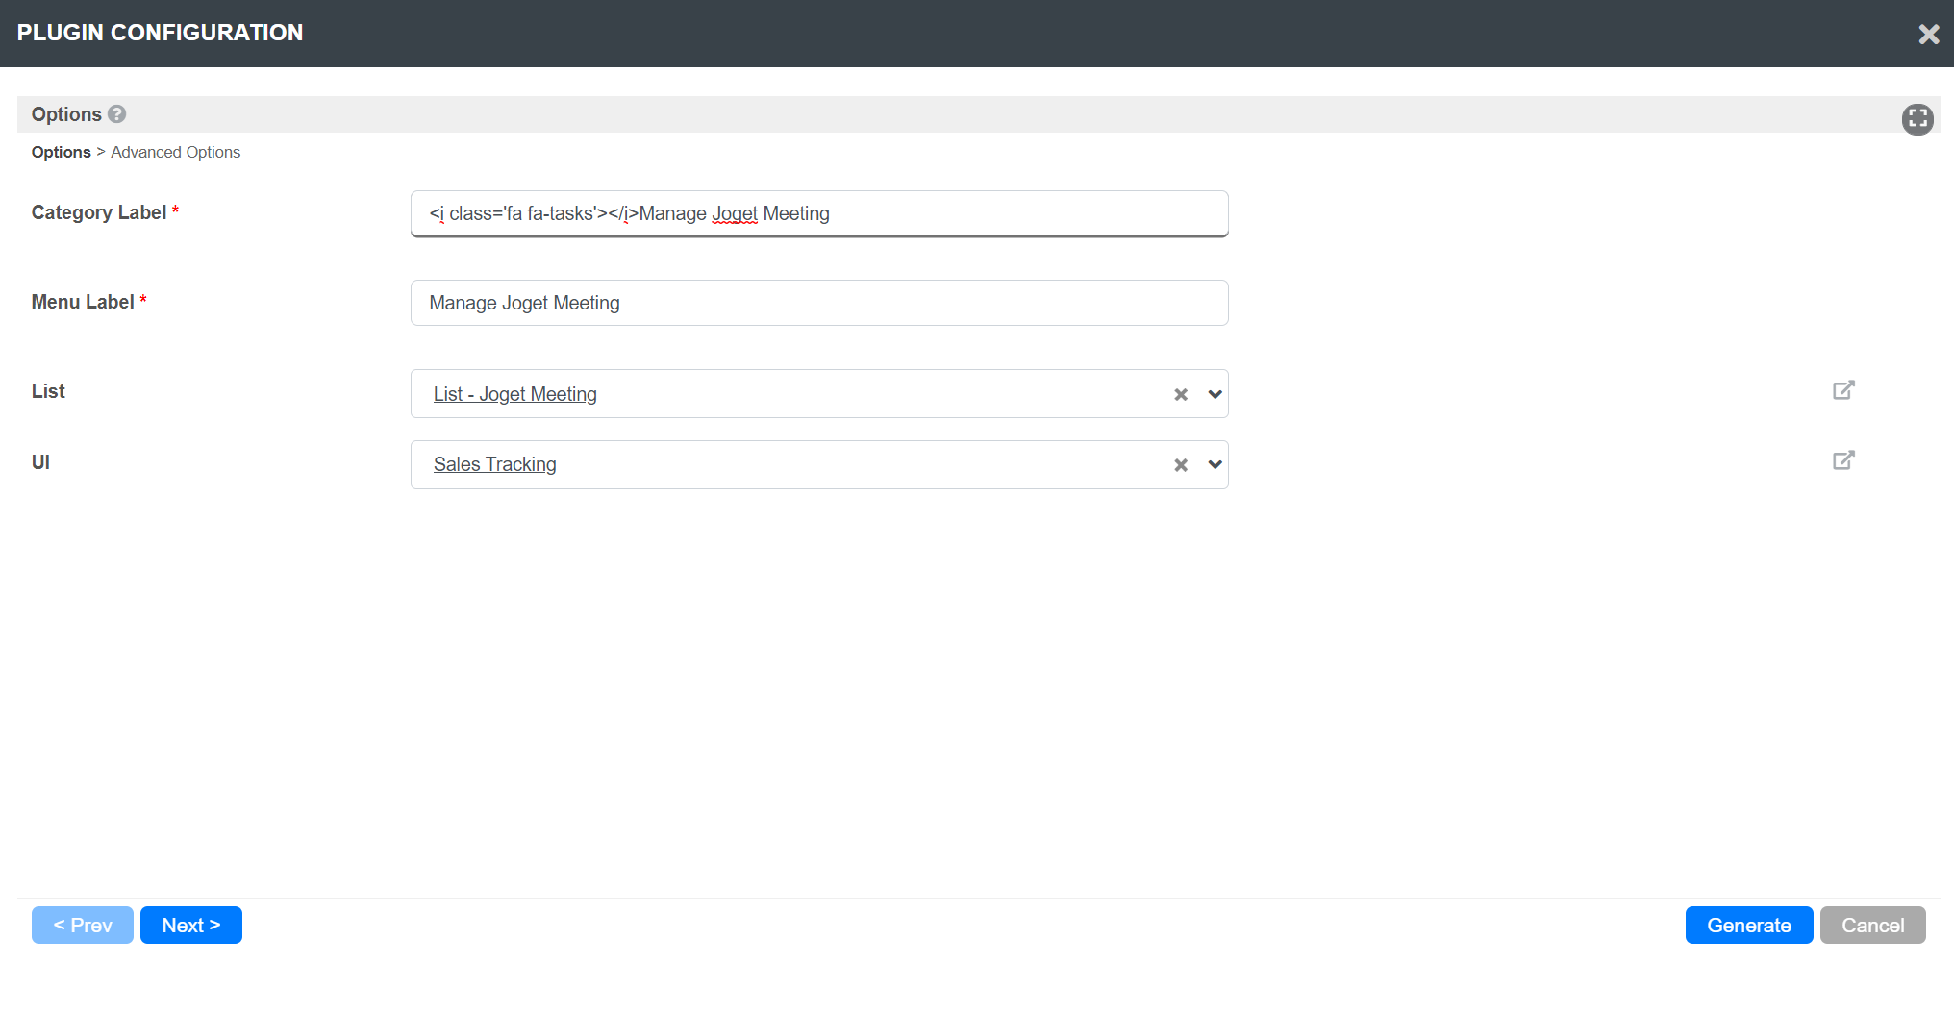Screen dimensions: 1954x1015
Task: Close the Plugin Configuration dialog
Action: (1928, 35)
